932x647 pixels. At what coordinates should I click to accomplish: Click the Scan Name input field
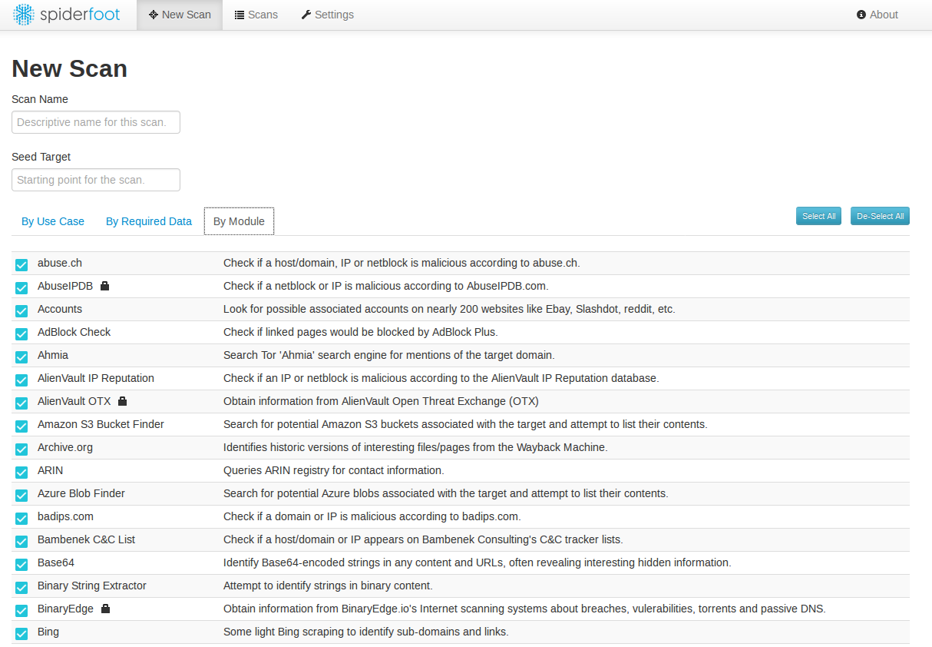point(95,121)
